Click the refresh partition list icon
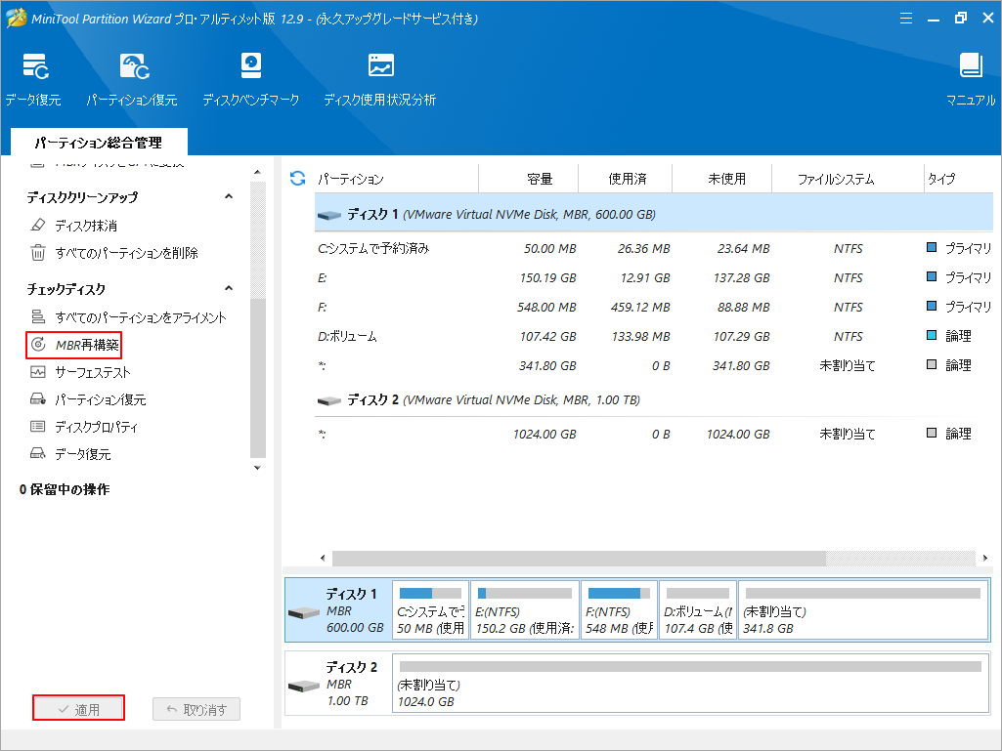 pyautogui.click(x=298, y=178)
